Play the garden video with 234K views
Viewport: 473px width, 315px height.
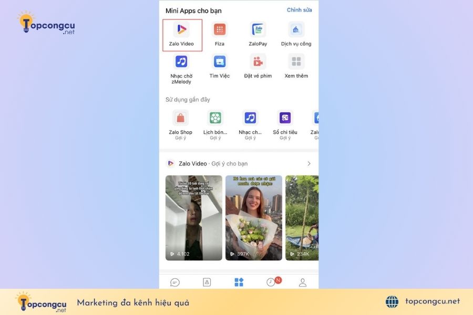pyautogui.click(x=302, y=218)
